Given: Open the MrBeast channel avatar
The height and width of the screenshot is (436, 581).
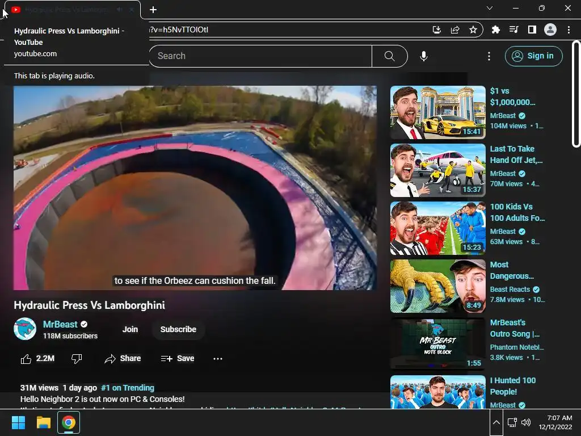Looking at the screenshot, I should coord(25,329).
